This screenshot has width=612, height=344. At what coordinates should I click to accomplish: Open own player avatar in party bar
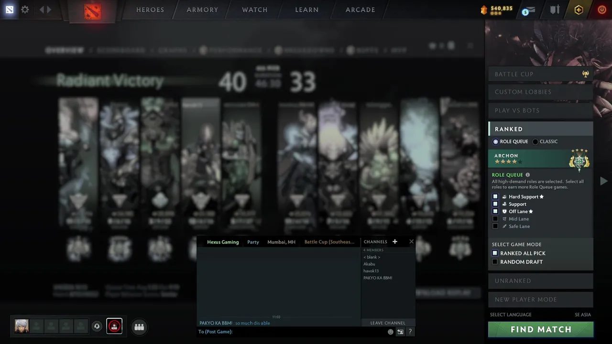click(x=22, y=326)
